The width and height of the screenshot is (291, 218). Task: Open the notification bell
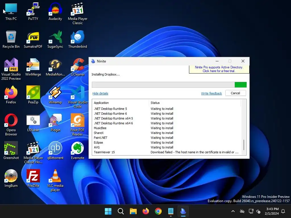click(x=283, y=211)
